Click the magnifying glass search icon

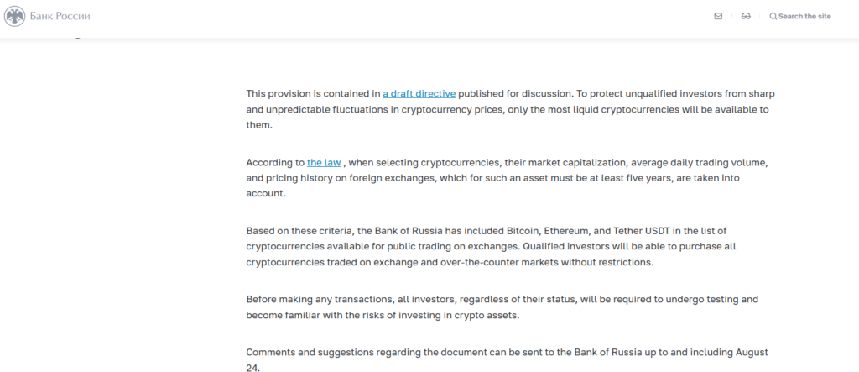point(773,17)
